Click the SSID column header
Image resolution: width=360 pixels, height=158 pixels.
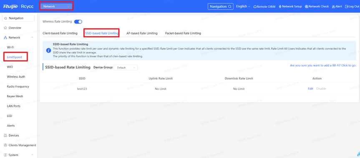click(x=82, y=79)
